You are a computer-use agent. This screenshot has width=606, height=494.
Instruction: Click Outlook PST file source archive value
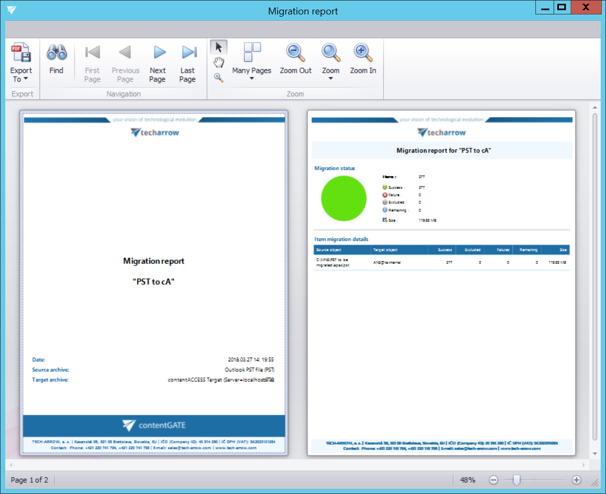(249, 370)
